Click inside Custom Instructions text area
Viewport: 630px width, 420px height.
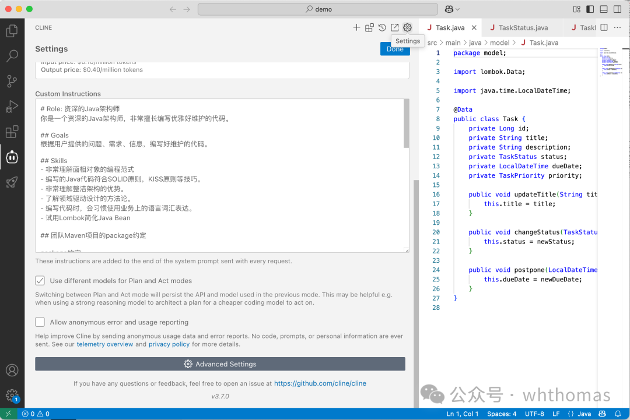[220, 176]
